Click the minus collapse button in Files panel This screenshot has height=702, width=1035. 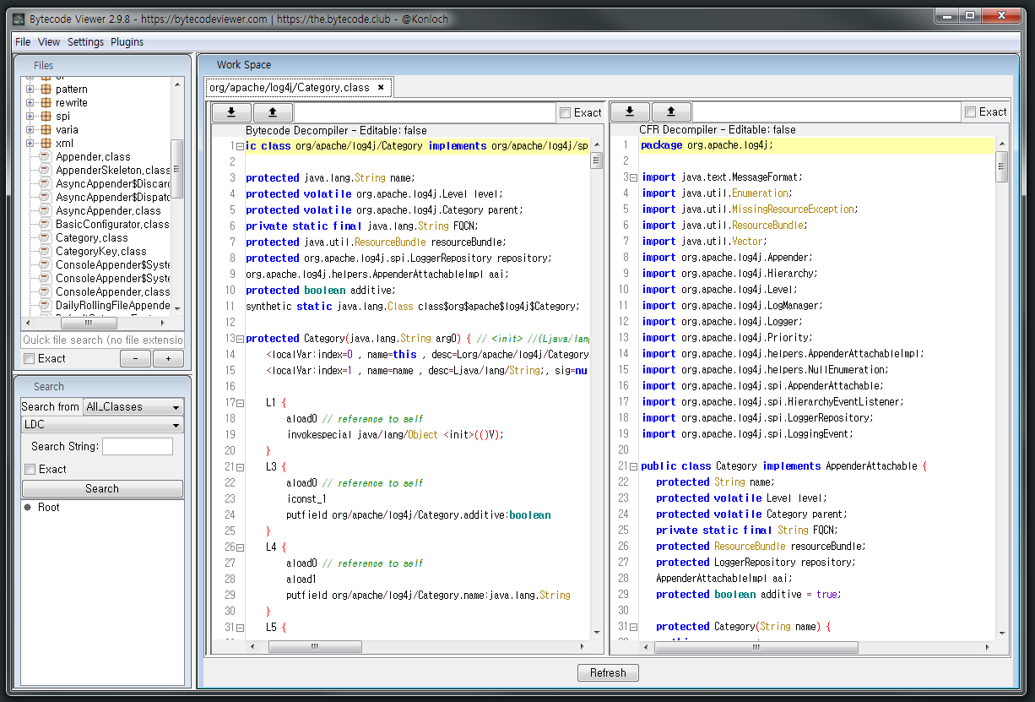[136, 359]
